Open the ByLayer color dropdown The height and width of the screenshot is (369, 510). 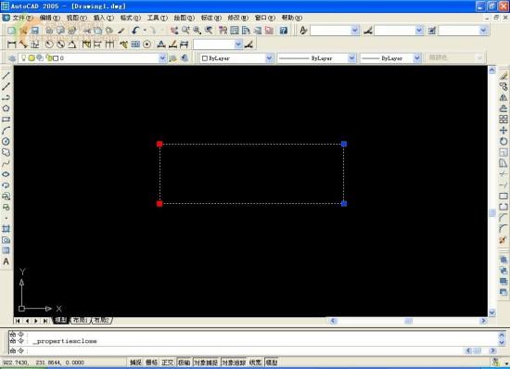click(x=269, y=58)
